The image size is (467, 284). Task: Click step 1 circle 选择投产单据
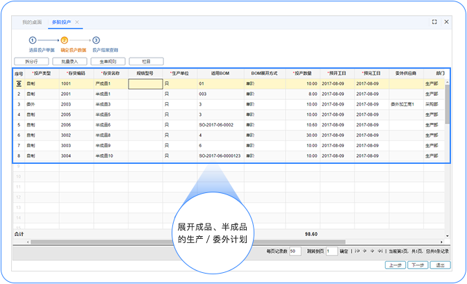[32, 41]
